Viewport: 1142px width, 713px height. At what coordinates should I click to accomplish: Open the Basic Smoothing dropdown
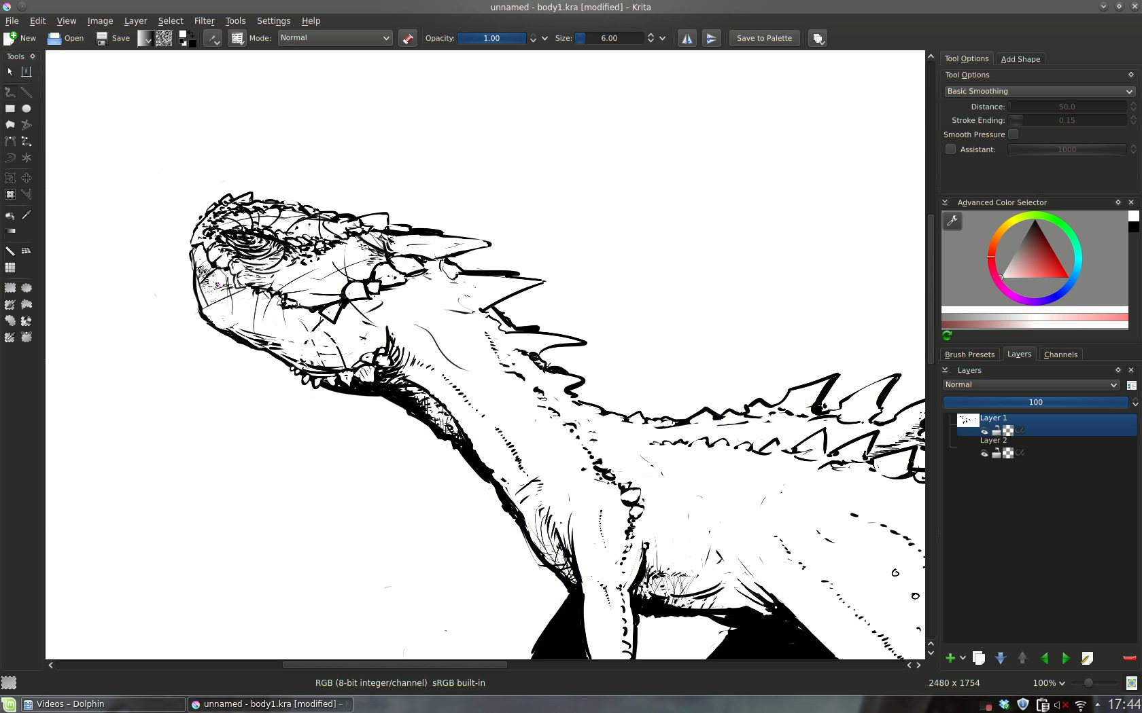(x=1039, y=91)
